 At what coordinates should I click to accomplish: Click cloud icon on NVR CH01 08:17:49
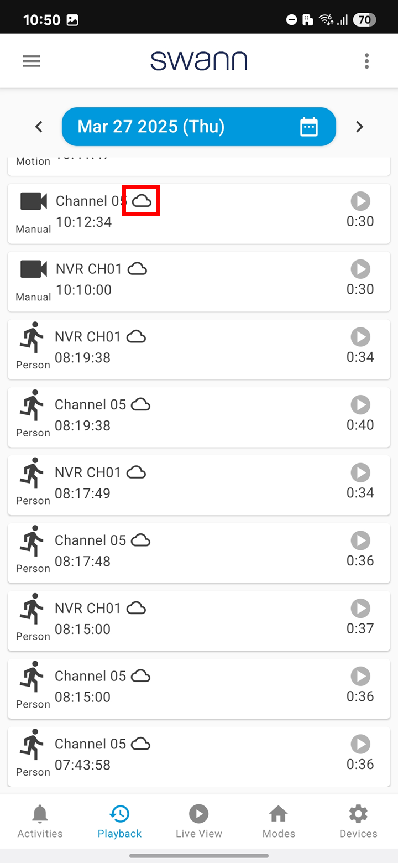pos(136,472)
